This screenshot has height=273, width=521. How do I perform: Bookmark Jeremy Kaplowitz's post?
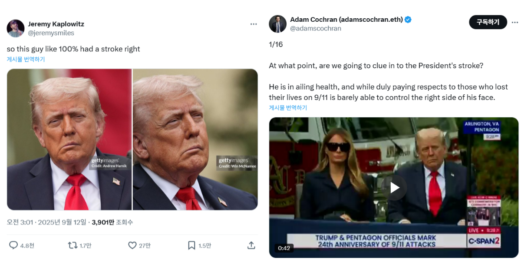tap(191, 246)
